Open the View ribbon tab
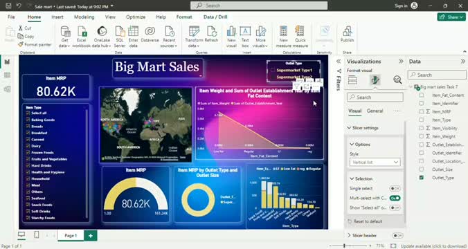Image resolution: width=468 pixels, height=249 pixels. (x=110, y=17)
